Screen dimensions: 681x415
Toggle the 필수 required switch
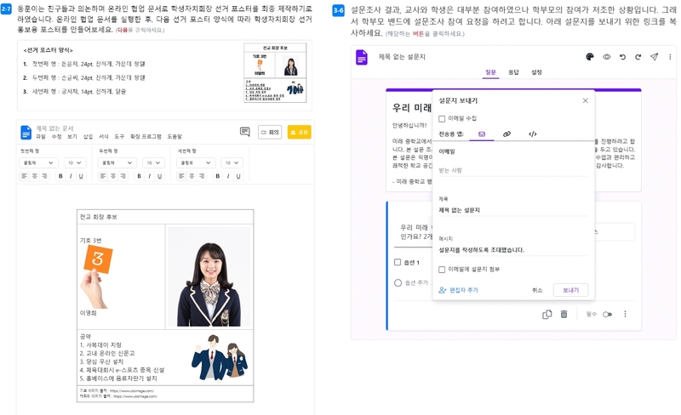coord(607,315)
